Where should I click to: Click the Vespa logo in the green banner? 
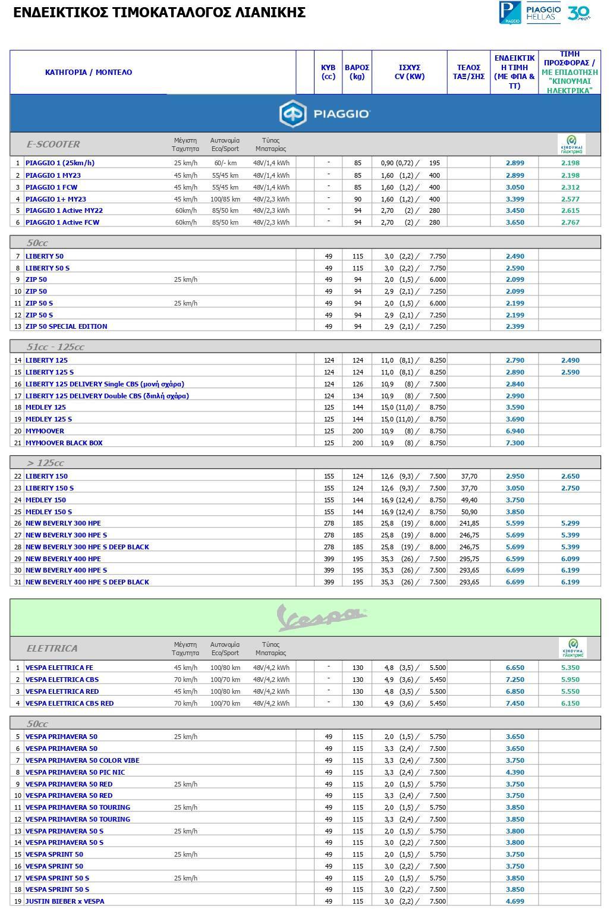(x=322, y=618)
